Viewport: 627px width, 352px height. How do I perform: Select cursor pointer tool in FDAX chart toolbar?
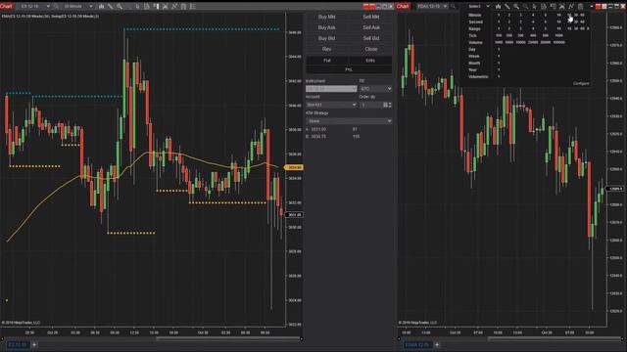(x=534, y=7)
